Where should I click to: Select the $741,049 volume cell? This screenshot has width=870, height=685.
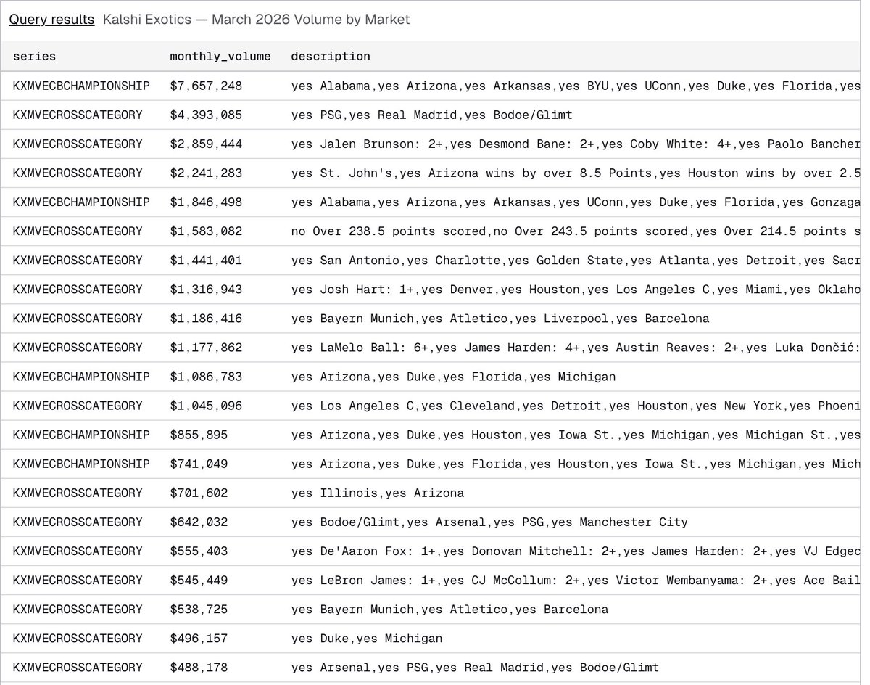(x=199, y=464)
